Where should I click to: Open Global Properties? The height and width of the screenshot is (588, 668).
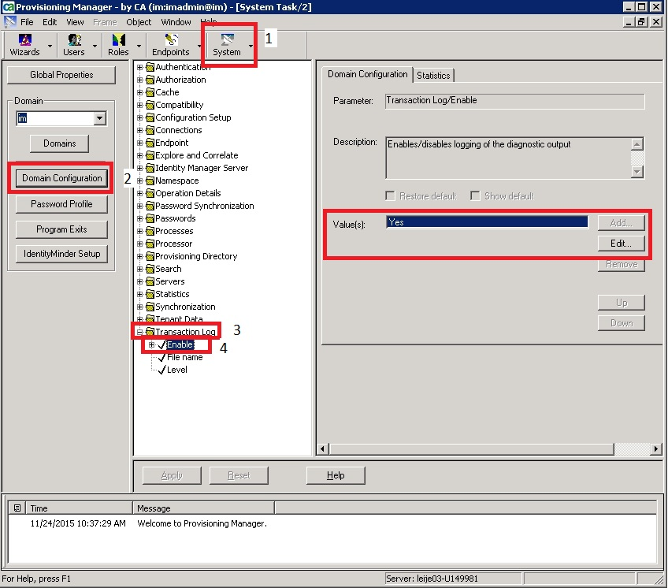pyautogui.click(x=61, y=75)
